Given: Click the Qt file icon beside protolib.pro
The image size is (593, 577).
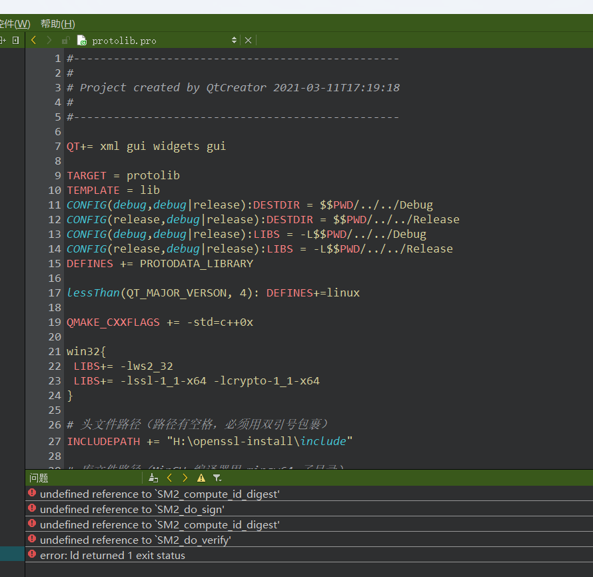Looking at the screenshot, I should coord(82,40).
